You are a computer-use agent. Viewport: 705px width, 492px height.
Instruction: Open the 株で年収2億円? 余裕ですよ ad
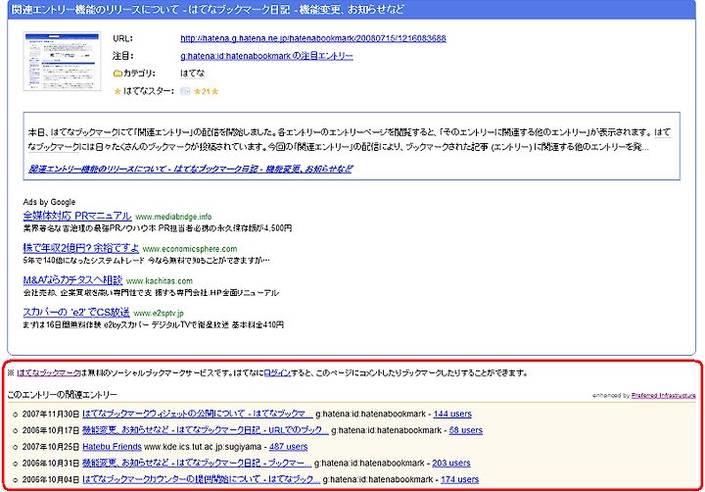[x=81, y=248]
